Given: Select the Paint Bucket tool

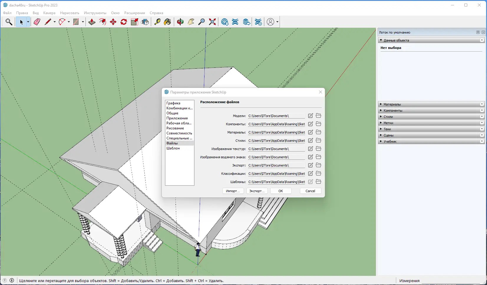Looking at the screenshot, I should pos(168,22).
